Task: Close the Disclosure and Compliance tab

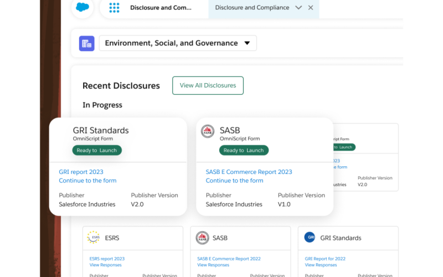Action: (311, 8)
